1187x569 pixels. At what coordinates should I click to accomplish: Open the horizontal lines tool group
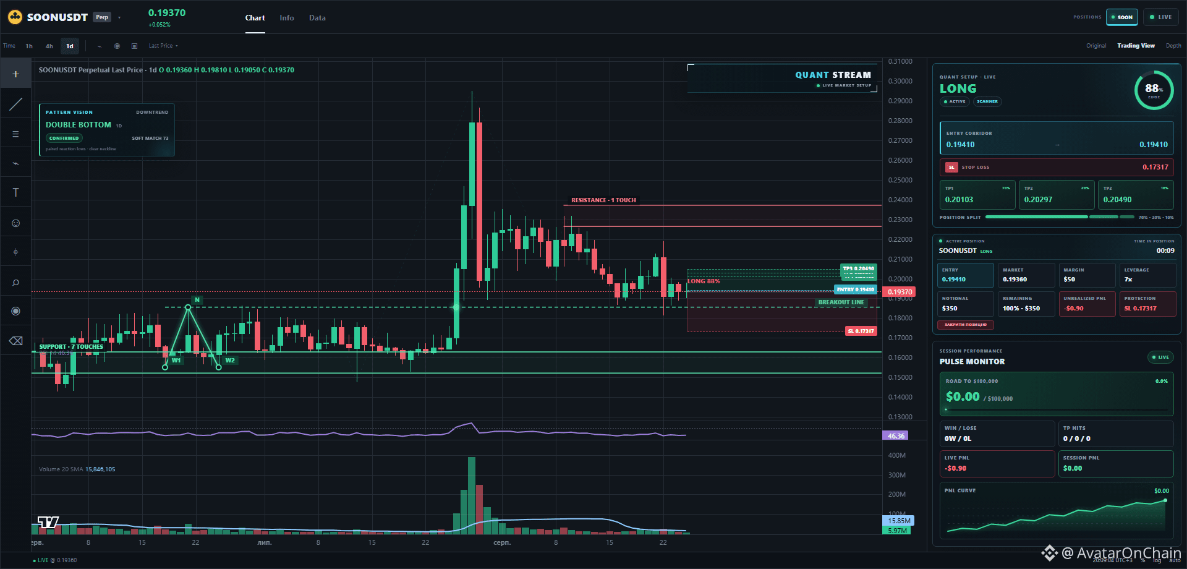tap(16, 134)
